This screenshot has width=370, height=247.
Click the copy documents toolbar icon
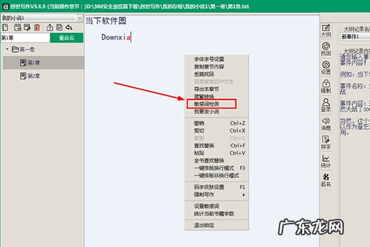coord(59,27)
